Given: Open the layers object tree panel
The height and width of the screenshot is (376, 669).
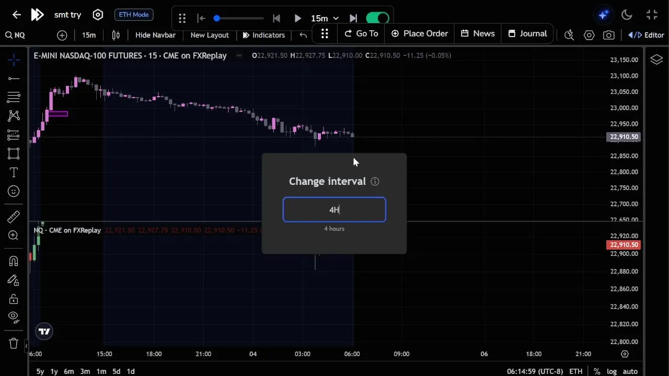Looking at the screenshot, I should pos(656,60).
